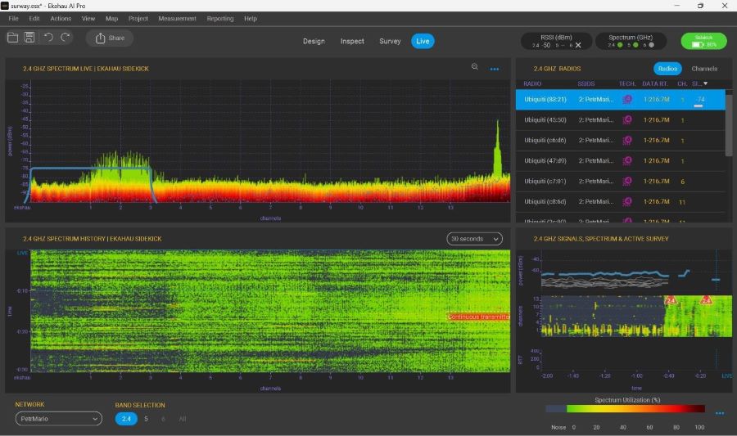The image size is (737, 436).
Task: Click Wi-Fi tech icon for Ubiquiti (c8:6d)
Action: click(627, 202)
